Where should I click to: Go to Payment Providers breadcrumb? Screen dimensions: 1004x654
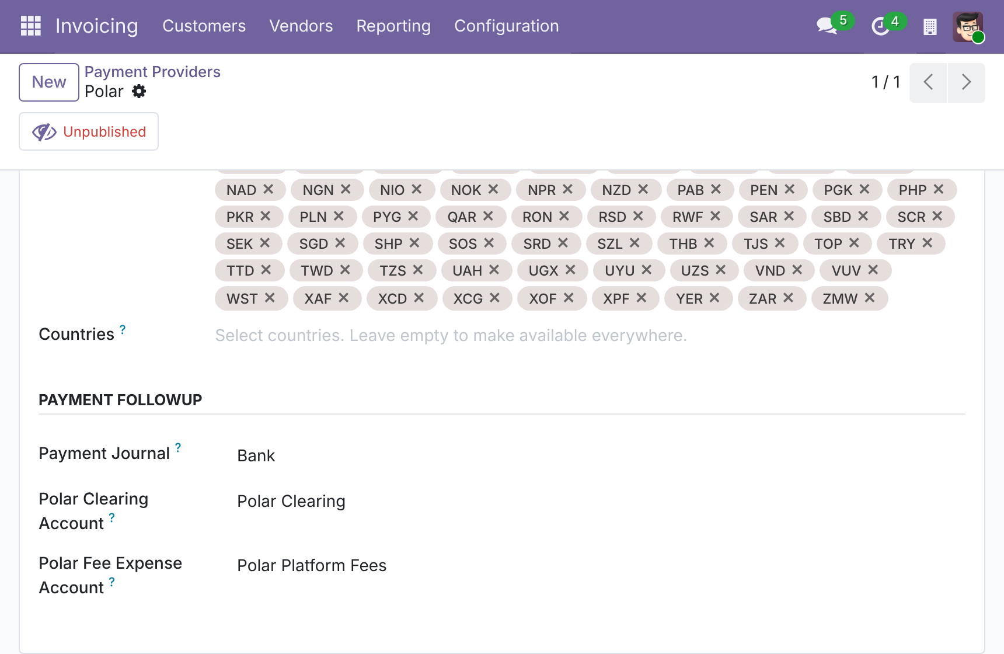tap(152, 71)
